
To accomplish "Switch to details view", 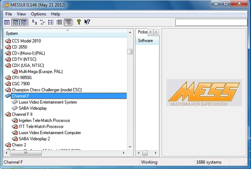I will pyautogui.click(x=59, y=22).
